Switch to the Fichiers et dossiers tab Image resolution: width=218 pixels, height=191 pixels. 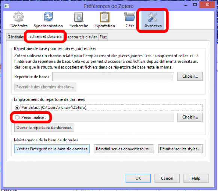[45, 36]
